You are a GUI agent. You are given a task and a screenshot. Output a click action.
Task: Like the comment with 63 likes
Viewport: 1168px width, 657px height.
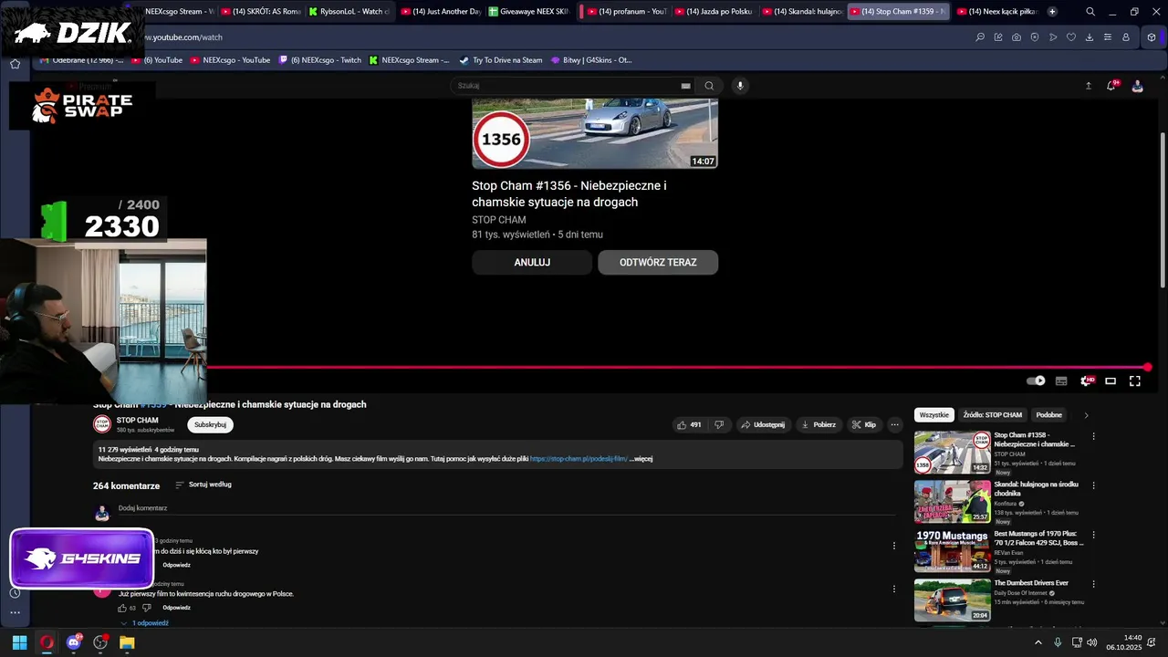coord(122,608)
